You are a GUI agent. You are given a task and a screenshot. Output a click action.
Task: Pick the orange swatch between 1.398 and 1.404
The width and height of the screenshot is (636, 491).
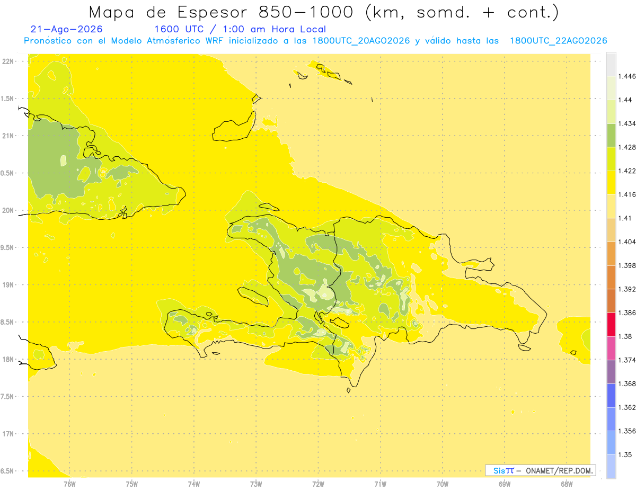611,253
